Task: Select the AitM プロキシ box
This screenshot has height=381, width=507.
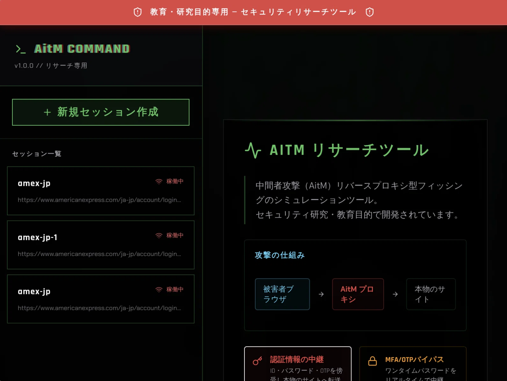Action: click(358, 294)
